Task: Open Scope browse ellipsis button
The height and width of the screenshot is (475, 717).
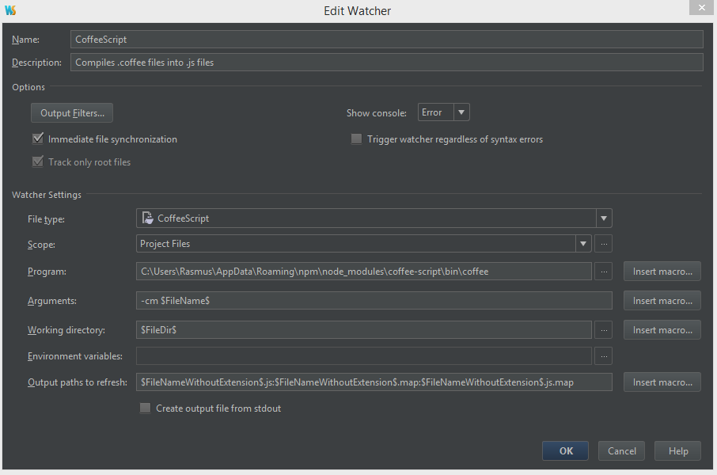Action: pos(604,244)
